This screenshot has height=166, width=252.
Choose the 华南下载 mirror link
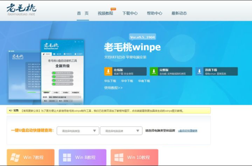[144, 81]
